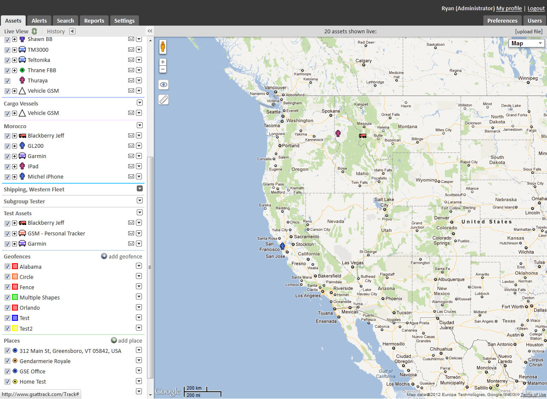The height and width of the screenshot is (399, 547).
Task: Open the Reports tab
Action: (94, 21)
